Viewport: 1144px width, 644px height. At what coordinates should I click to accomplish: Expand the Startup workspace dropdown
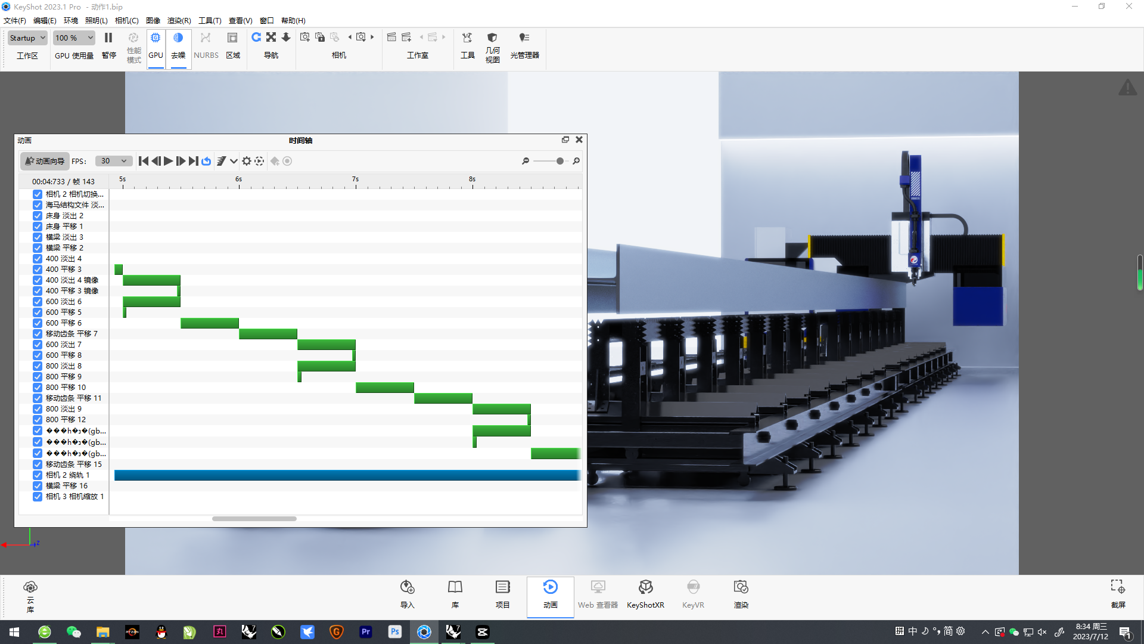(27, 37)
